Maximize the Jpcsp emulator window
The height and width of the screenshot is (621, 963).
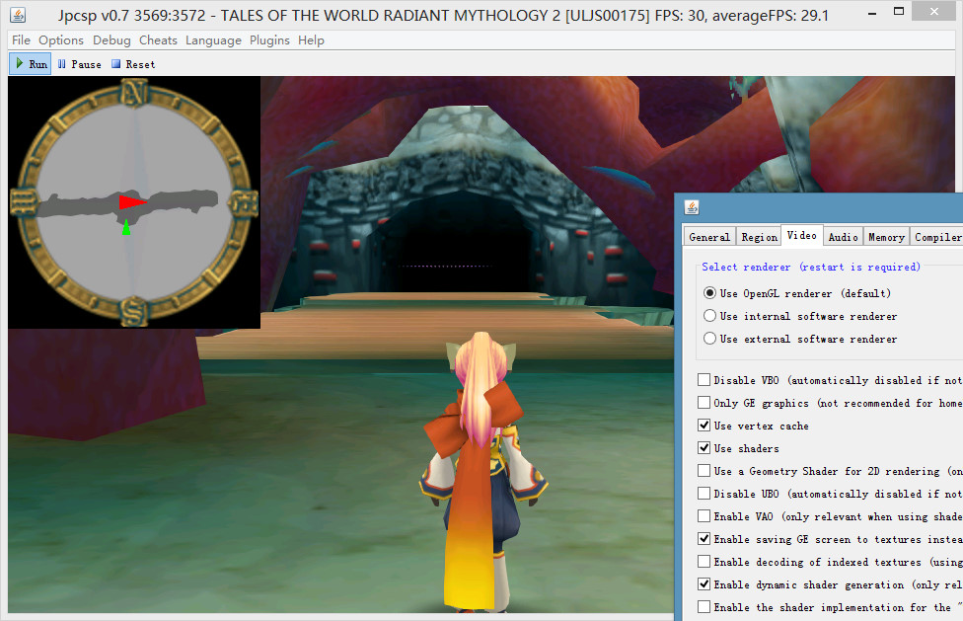[x=899, y=12]
